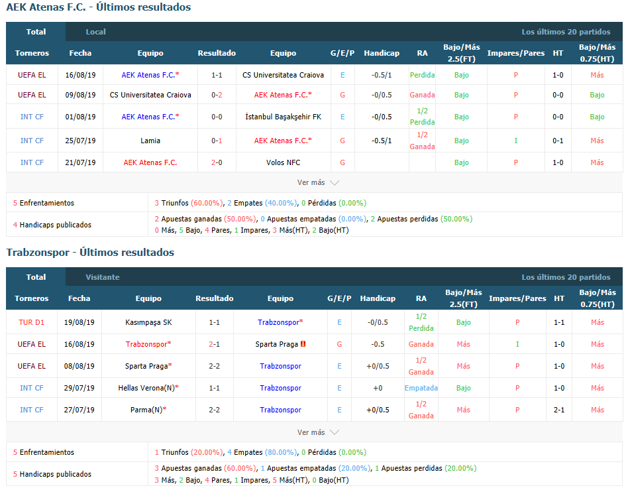Click the 'Empatada' value in Hellas Verona row

coord(421,388)
